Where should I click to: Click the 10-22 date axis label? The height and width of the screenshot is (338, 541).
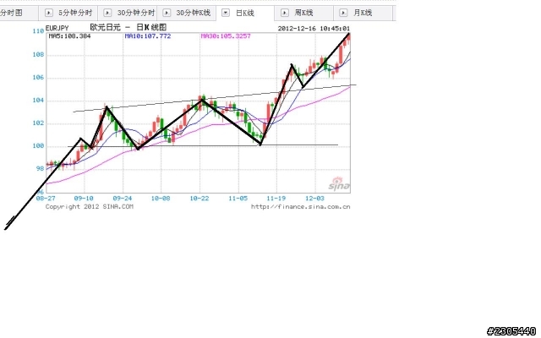(x=199, y=199)
